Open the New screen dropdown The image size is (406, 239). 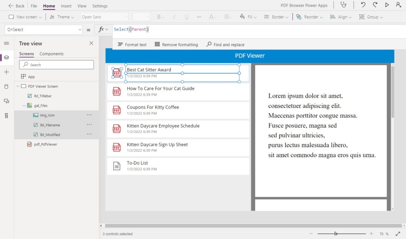click(x=25, y=17)
